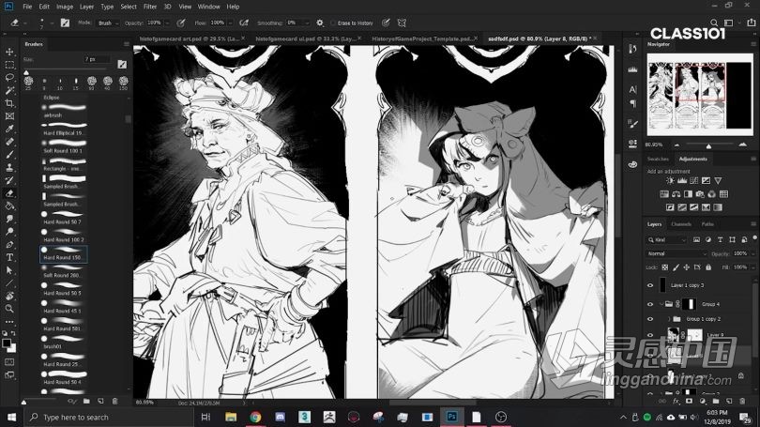Toggle Erase to History checkbox
Screen dimensions: 760x427
[333, 23]
